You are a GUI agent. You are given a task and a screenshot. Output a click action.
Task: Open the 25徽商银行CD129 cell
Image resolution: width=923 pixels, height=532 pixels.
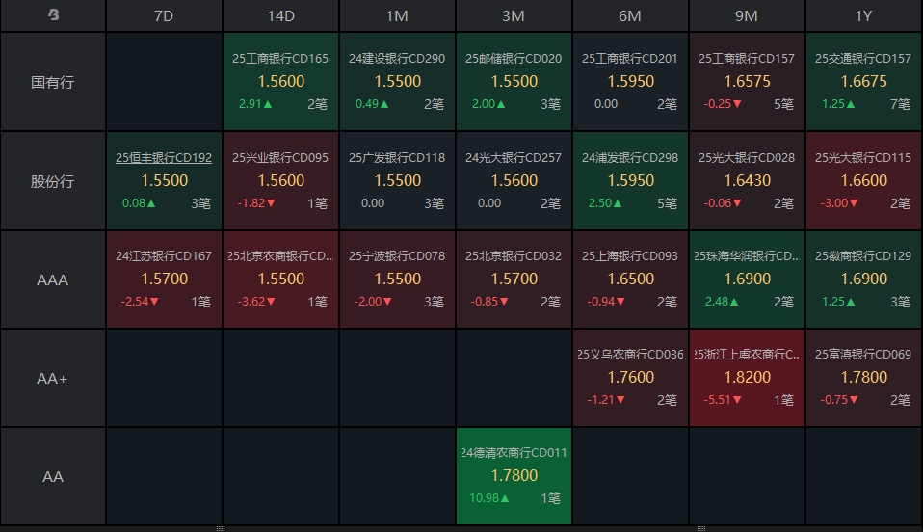(x=863, y=279)
